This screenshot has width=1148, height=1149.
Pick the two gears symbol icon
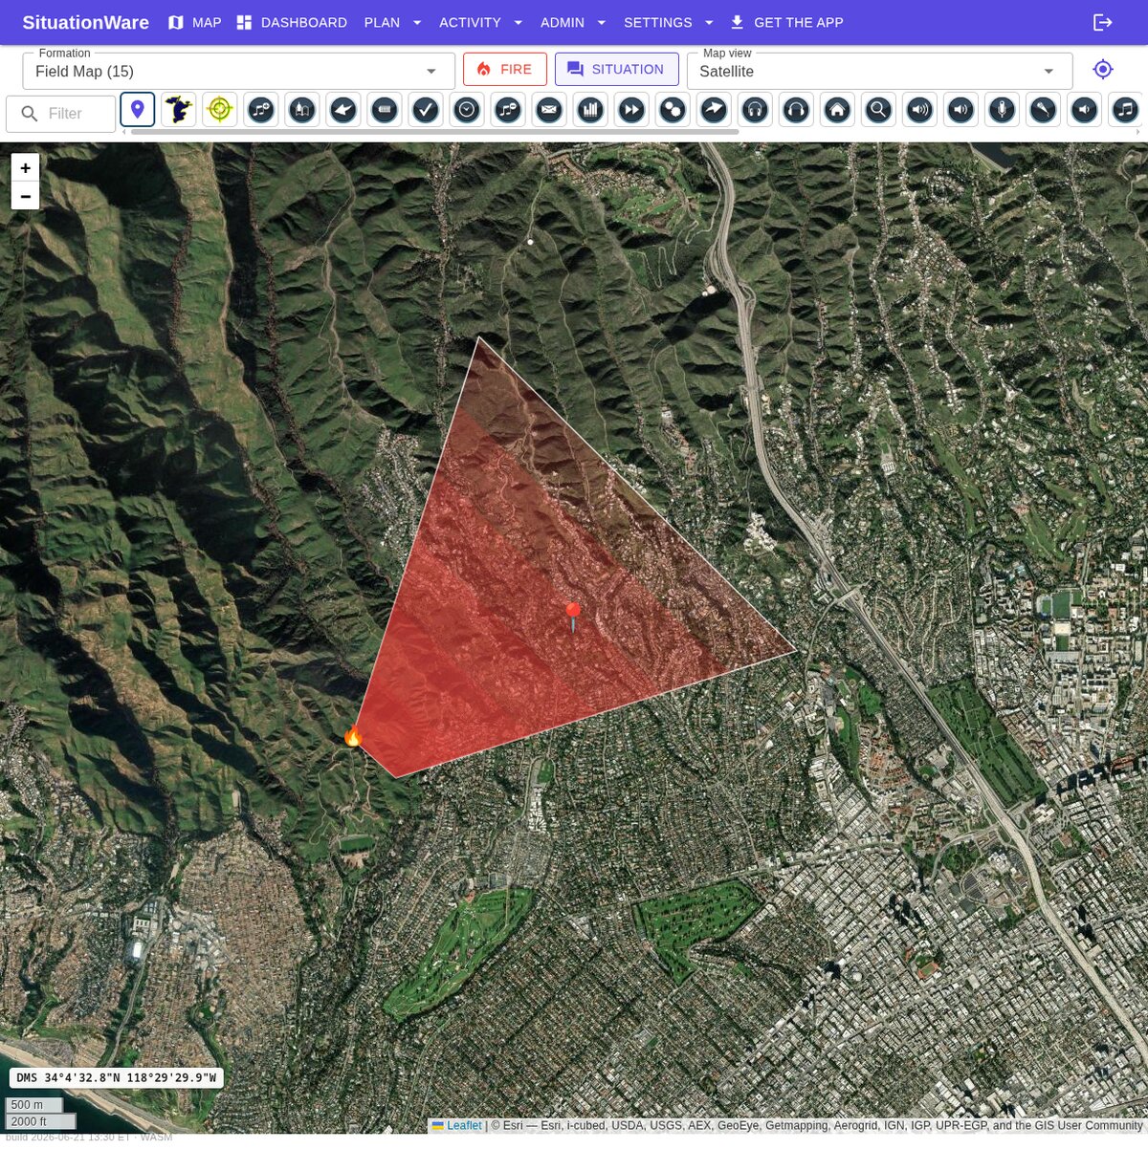(x=673, y=110)
